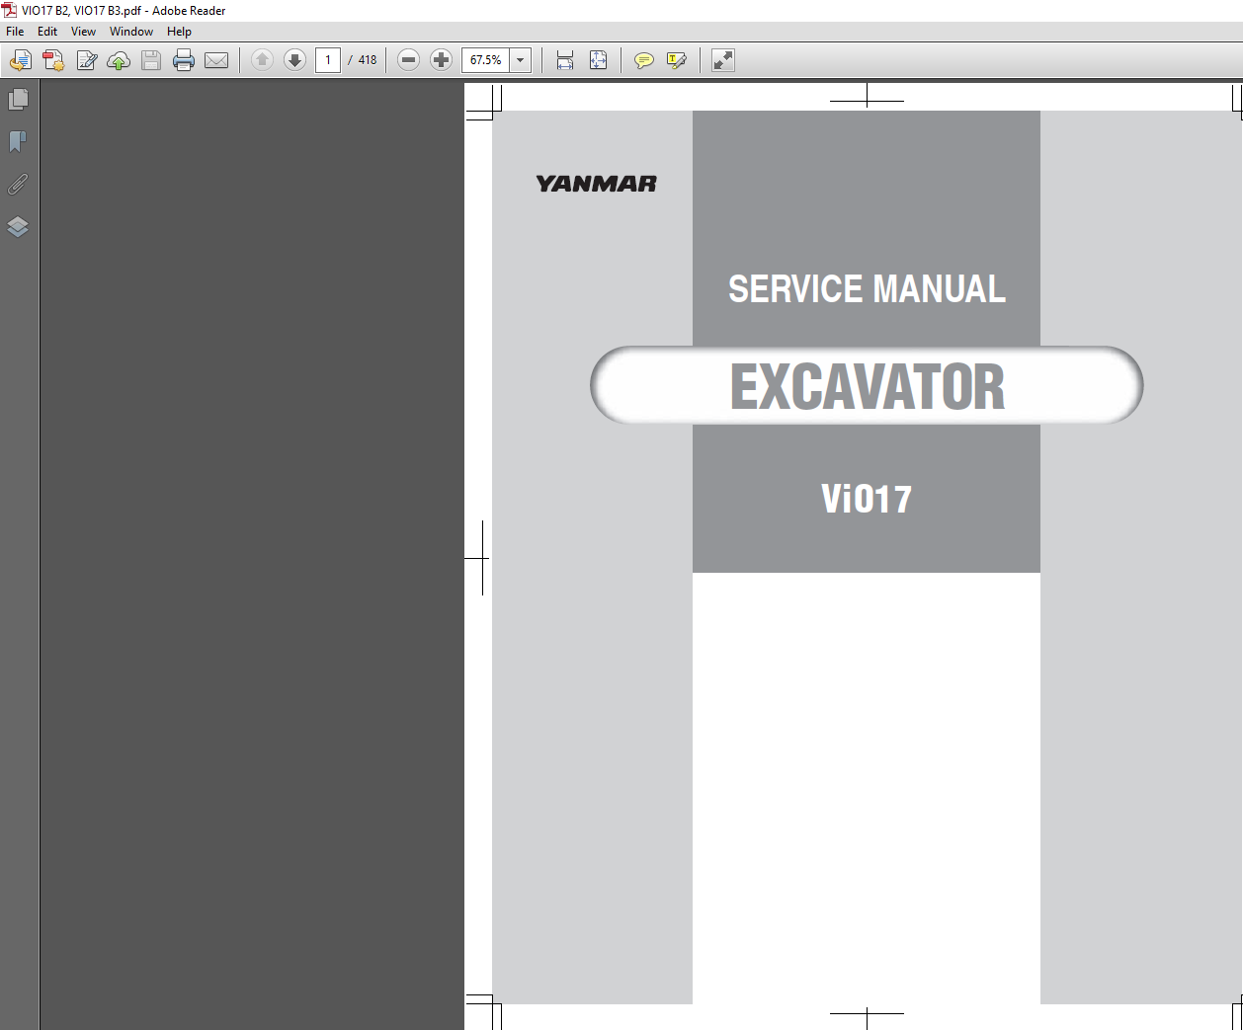Open the View menu

83,32
